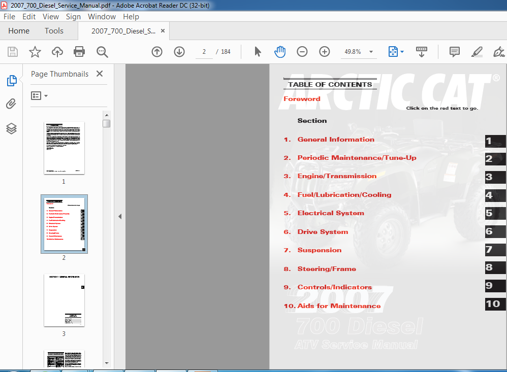507x372 pixels.
Task: Add a comment with the speech bubble icon
Action: point(455,52)
